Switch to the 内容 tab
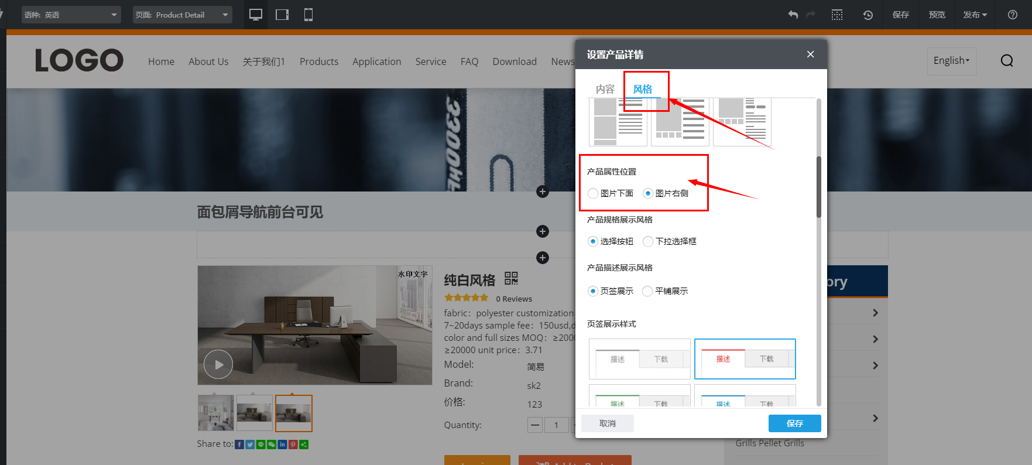 pos(605,89)
